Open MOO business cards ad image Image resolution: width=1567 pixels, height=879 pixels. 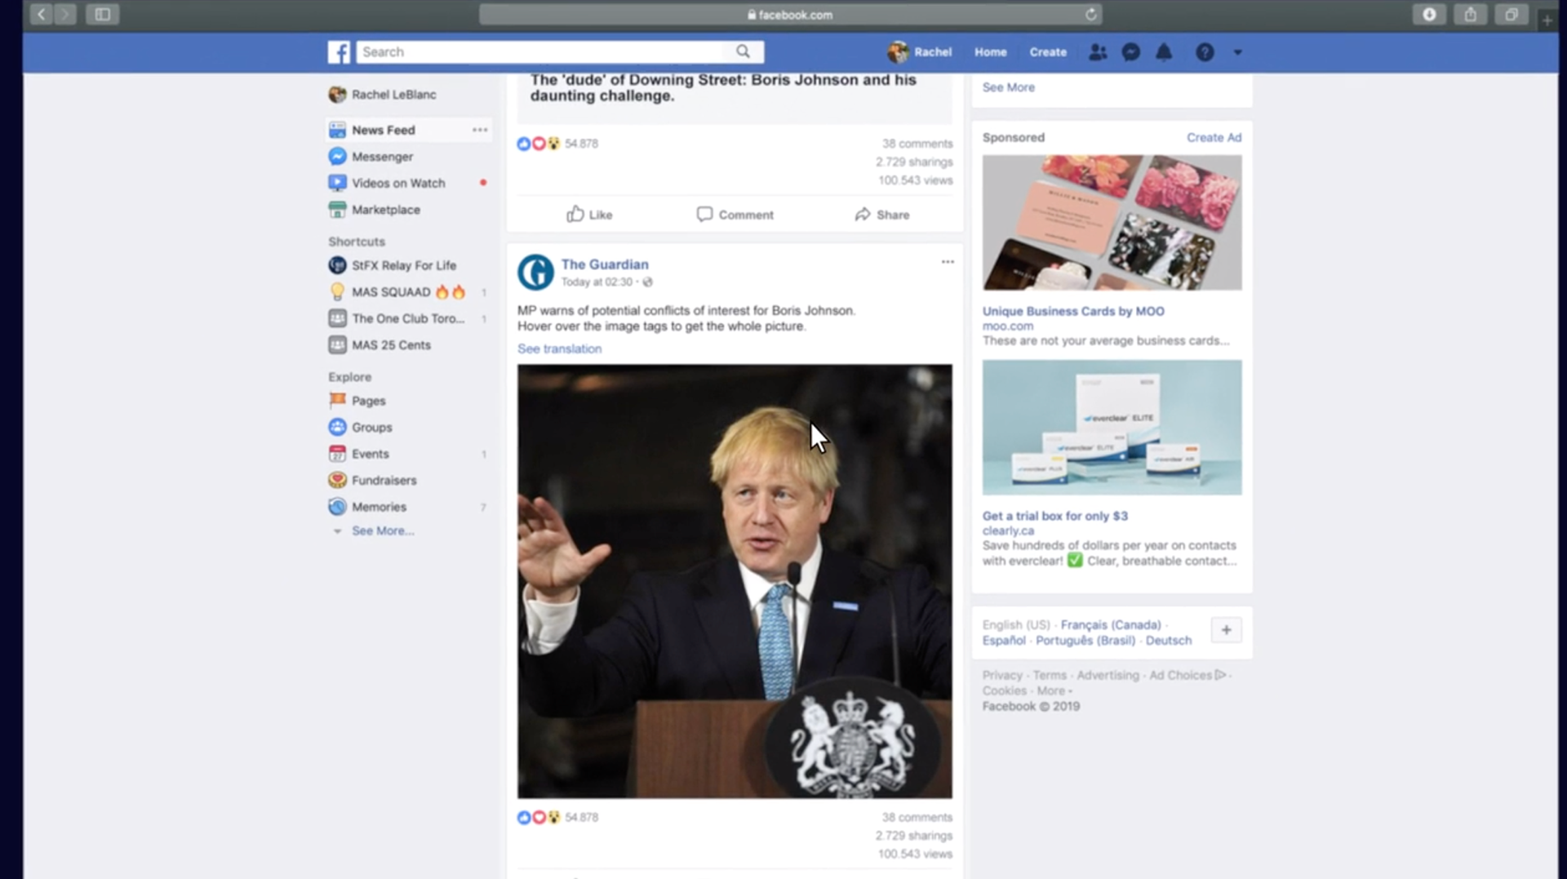tap(1112, 223)
